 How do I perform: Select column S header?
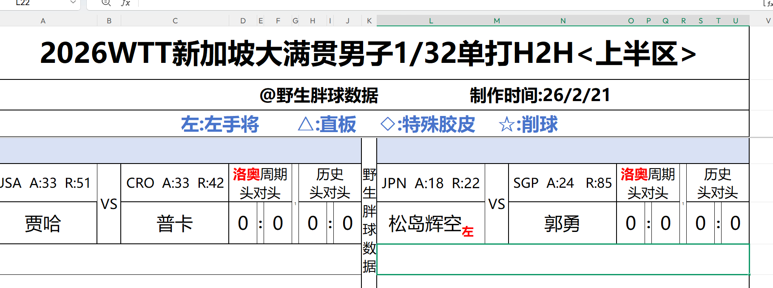click(700, 20)
